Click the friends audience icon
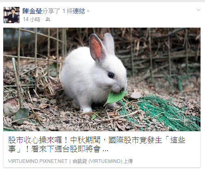Screen dimensions: 205x169 pos(48,19)
